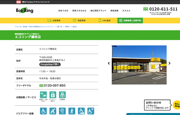
Task: Open the LINE査定 tab
Action: tap(104, 21)
